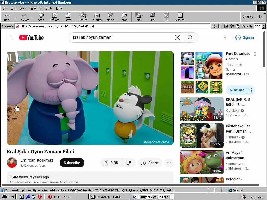267x200 pixels.
Task: Open the Tools menu
Action: pyautogui.click(x=48, y=8)
